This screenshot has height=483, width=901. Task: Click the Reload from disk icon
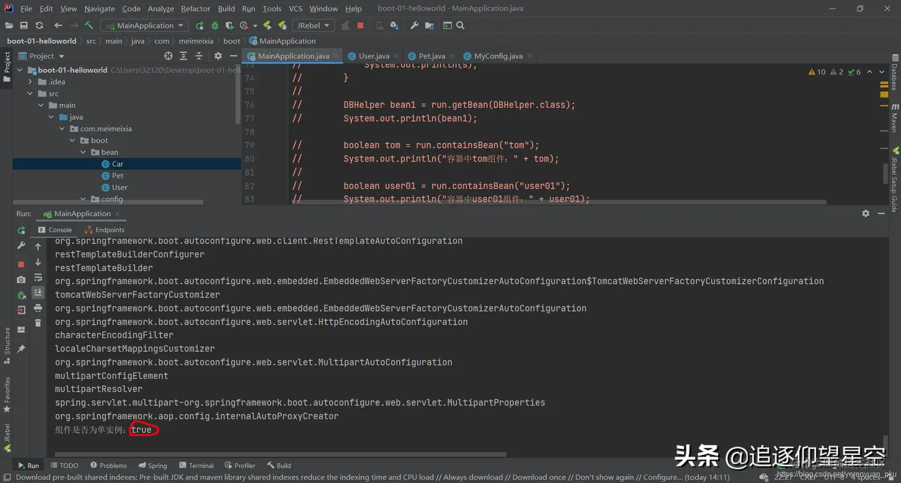(x=39, y=26)
